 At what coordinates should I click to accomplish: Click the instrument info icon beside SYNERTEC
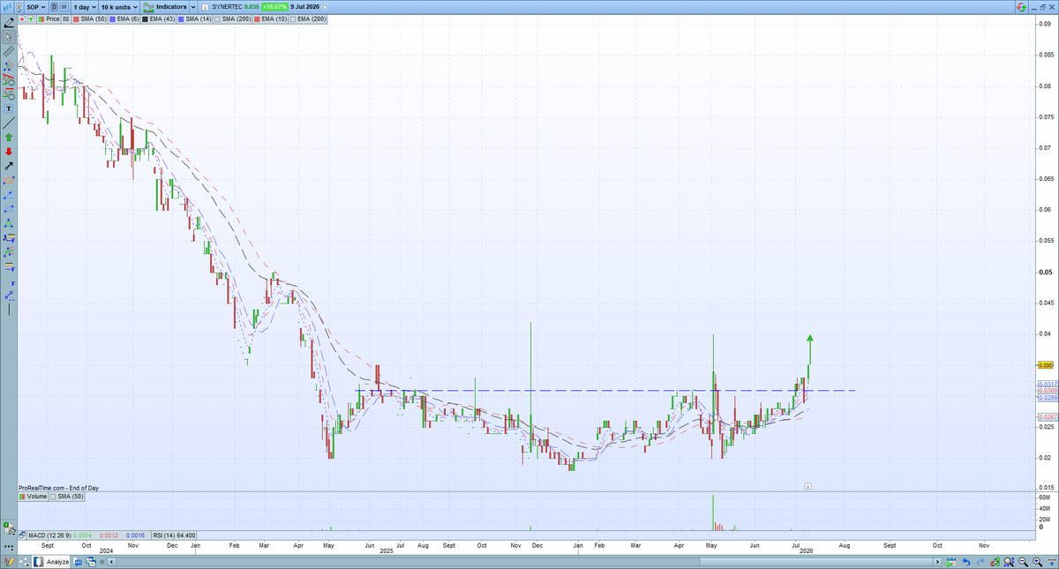(x=206, y=7)
